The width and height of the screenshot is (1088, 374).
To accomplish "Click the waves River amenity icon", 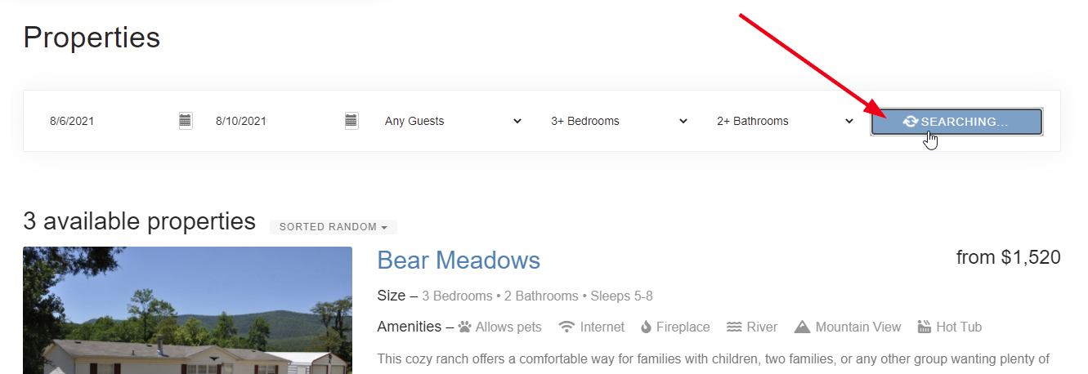I will click(734, 327).
